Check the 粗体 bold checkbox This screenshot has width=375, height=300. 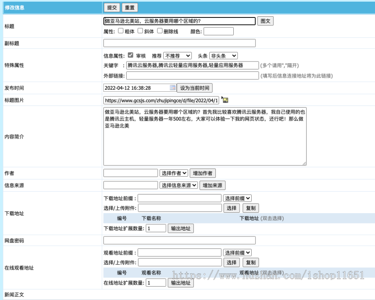pos(121,31)
